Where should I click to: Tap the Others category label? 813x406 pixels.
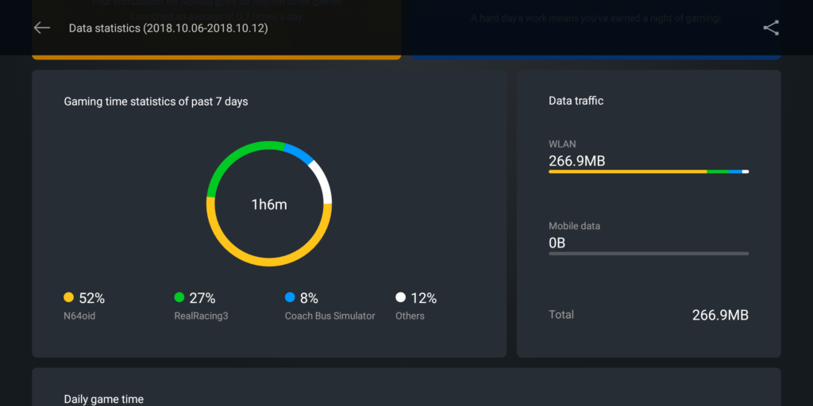(410, 316)
